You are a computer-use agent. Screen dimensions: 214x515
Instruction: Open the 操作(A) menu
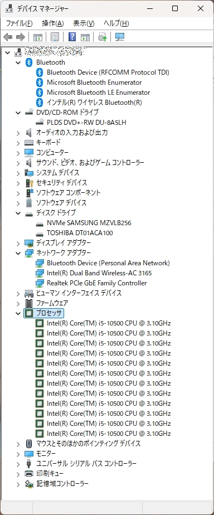coord(53,23)
